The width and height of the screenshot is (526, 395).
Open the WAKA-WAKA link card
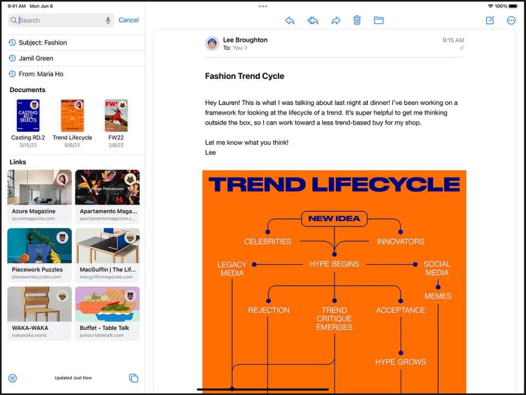coord(39,314)
